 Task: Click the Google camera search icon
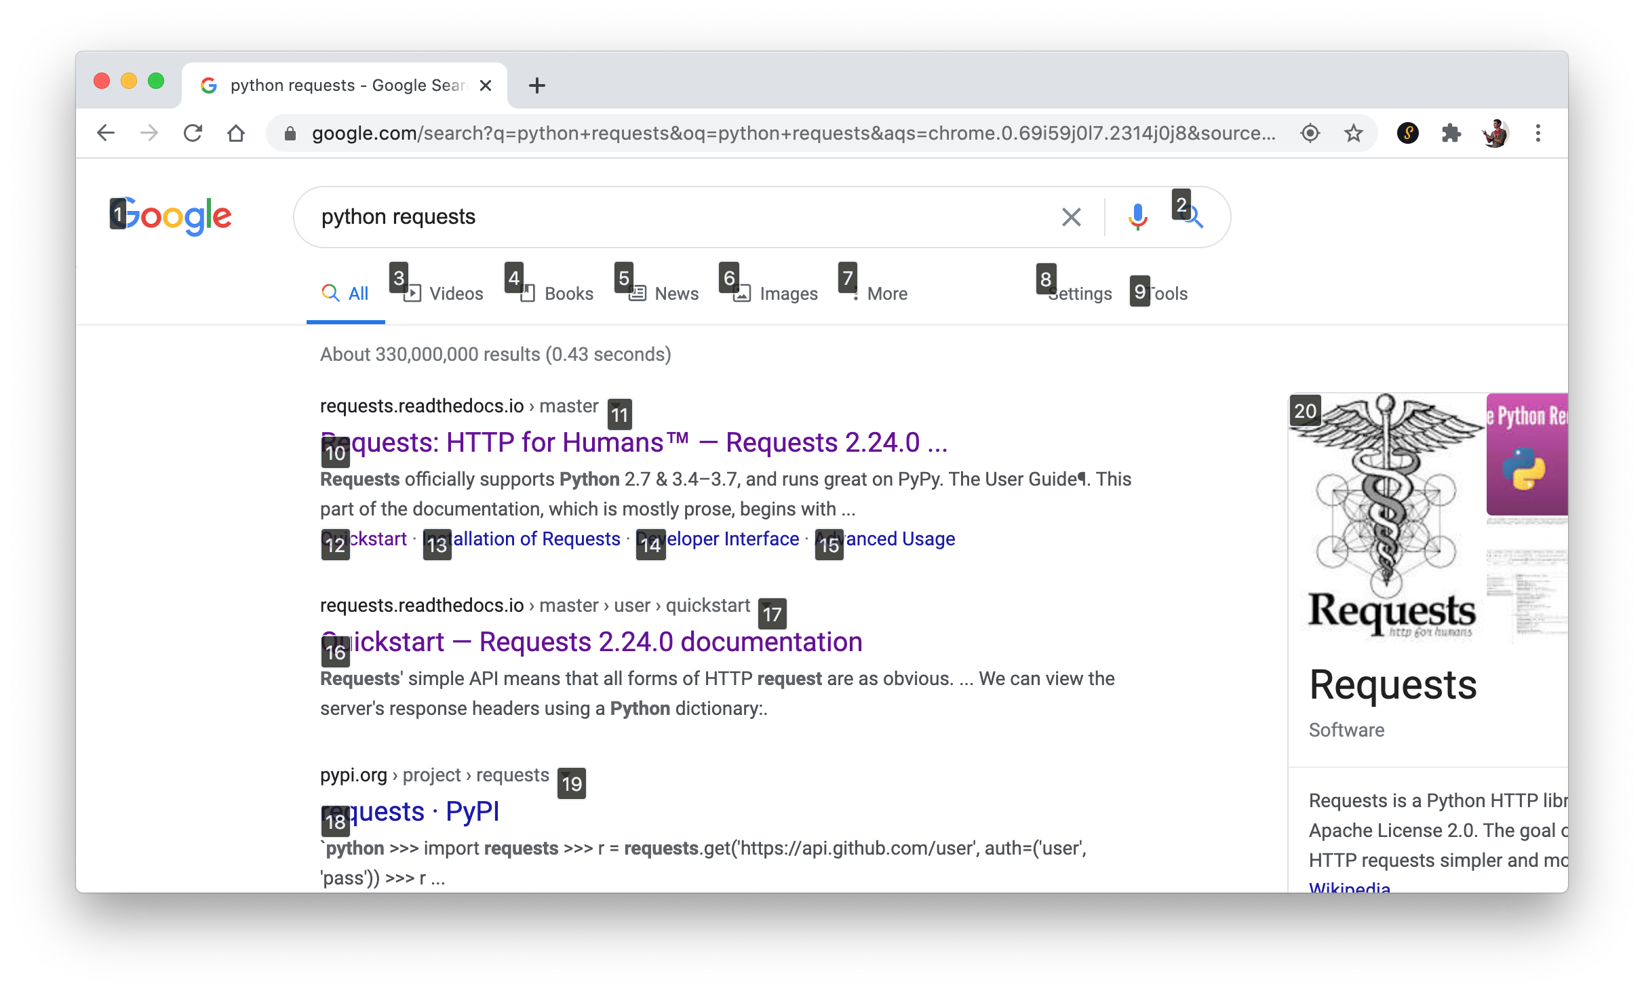[1190, 216]
